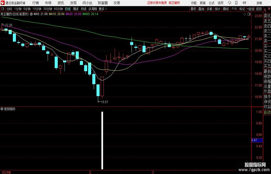Open the 财富圈 menu
This screenshot has width=271, height=174.
point(103,3)
